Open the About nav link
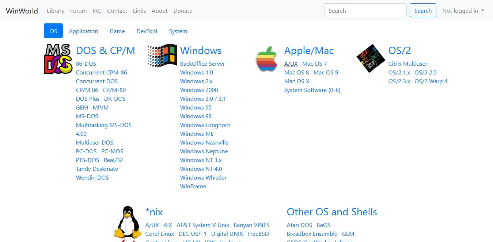 coord(159,11)
